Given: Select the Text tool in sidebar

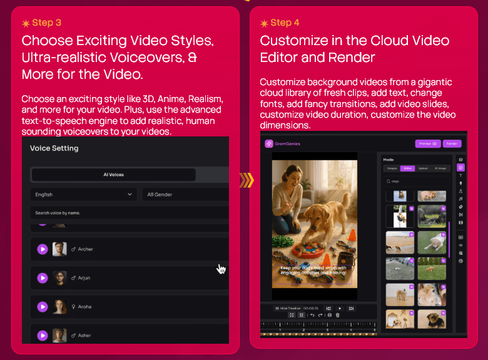Looking at the screenshot, I should tap(461, 175).
